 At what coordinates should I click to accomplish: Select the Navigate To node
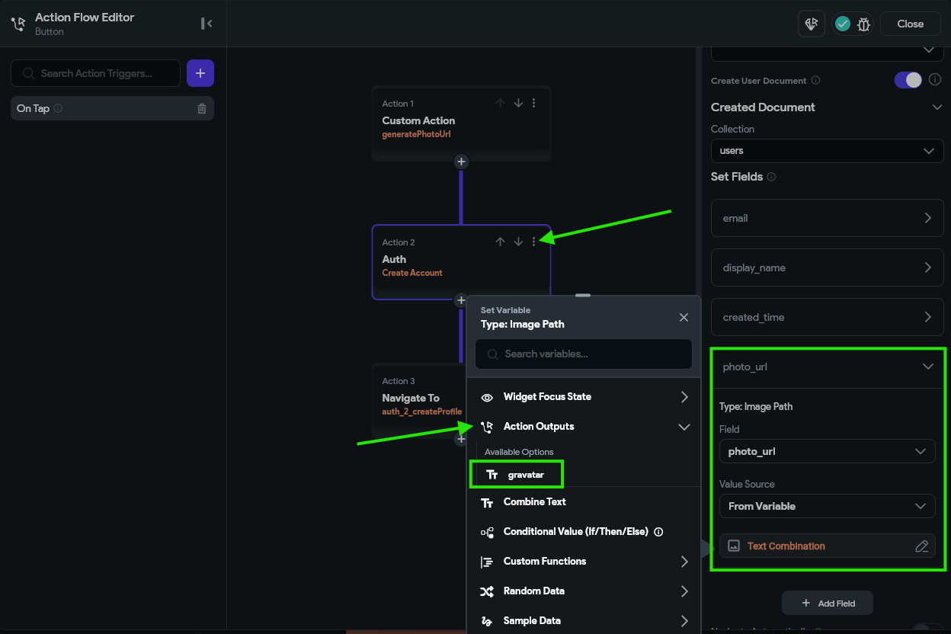(419, 401)
